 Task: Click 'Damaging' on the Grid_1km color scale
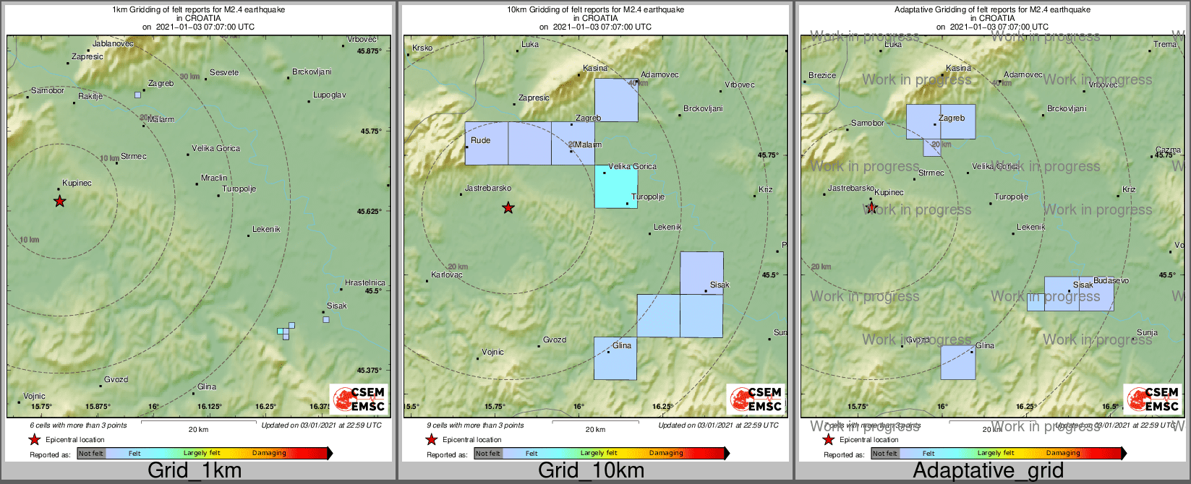[269, 453]
